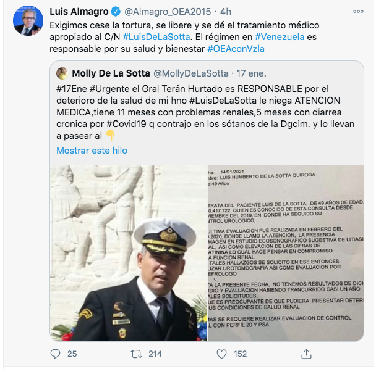Screen dimensions: 376x369
Task: Click the reply speech bubble icon
Action: pyautogui.click(x=56, y=354)
